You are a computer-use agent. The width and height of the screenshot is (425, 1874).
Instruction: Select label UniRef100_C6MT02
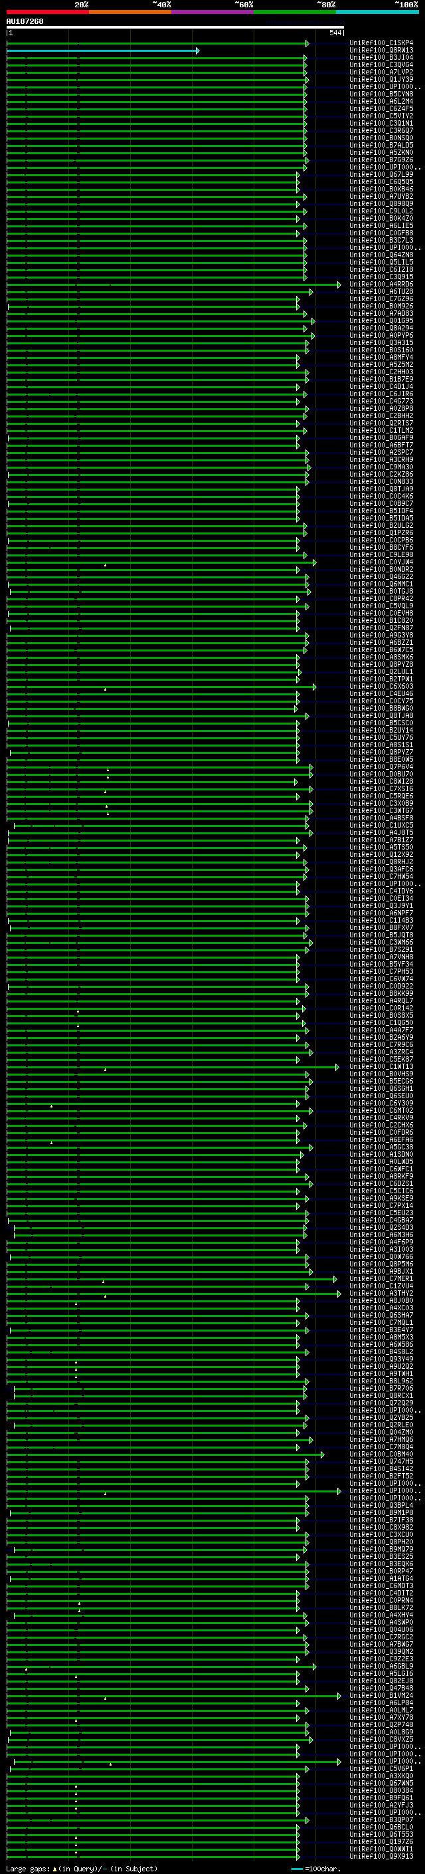point(381,1110)
